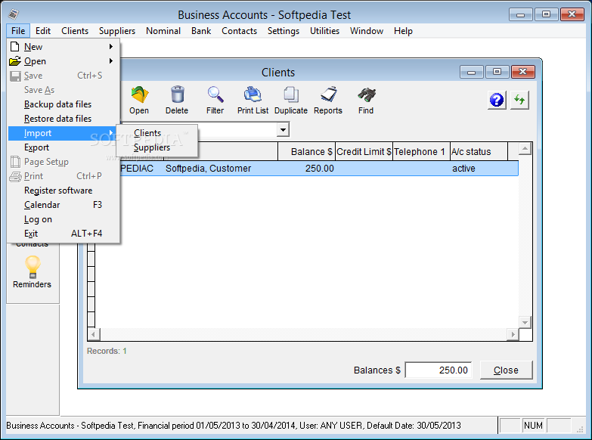Maximize the Clients child window

[497, 72]
